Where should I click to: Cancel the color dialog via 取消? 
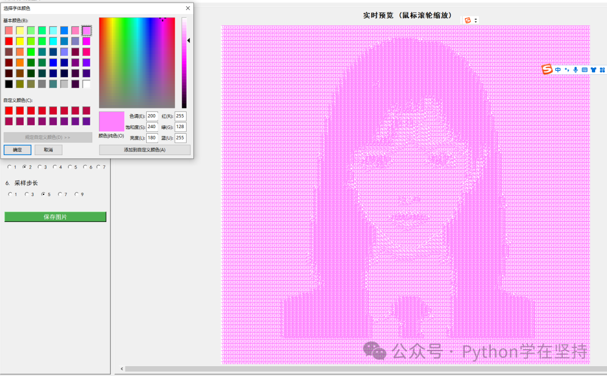click(48, 150)
